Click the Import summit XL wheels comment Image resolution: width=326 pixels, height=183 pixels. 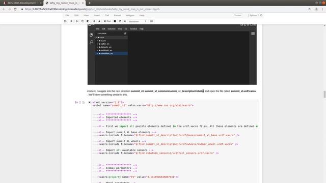pos(122,141)
